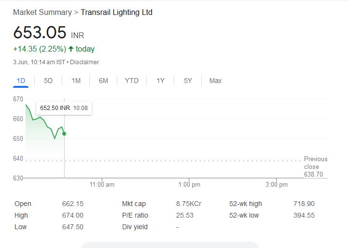View the 1Y chart range

tap(160, 81)
